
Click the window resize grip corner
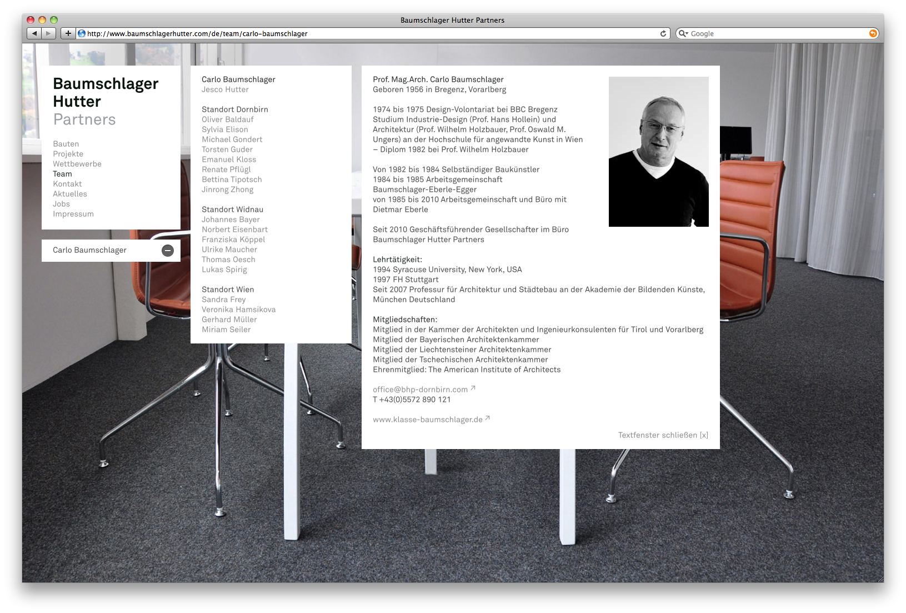click(x=880, y=579)
